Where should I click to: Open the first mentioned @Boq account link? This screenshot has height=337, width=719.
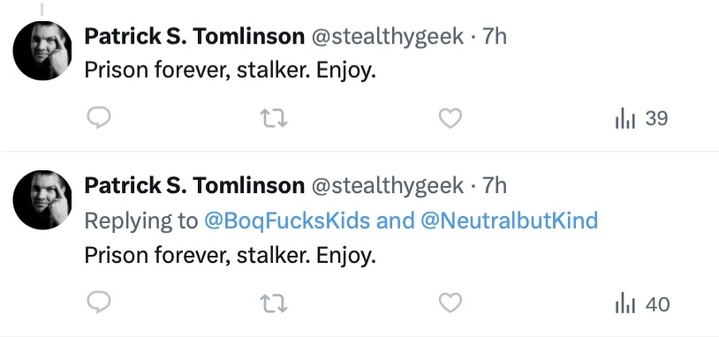[x=286, y=221]
